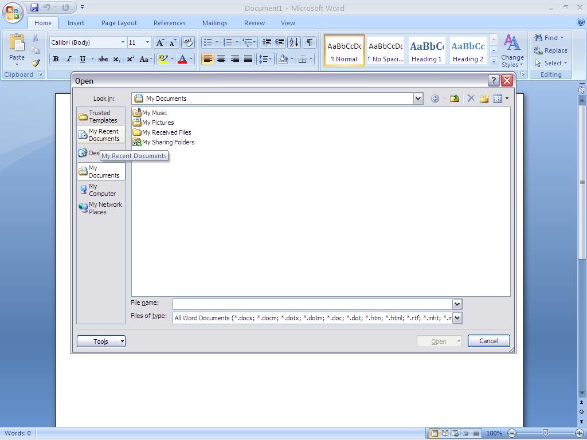Click Up One Level folder icon
Viewport: 587px width, 440px height.
455,99
